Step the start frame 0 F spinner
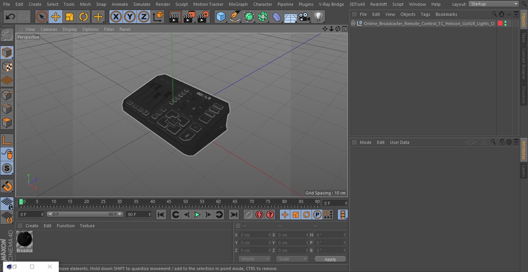 [42, 215]
